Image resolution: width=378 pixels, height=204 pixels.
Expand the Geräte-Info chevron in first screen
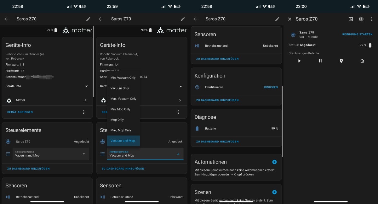coord(86,86)
